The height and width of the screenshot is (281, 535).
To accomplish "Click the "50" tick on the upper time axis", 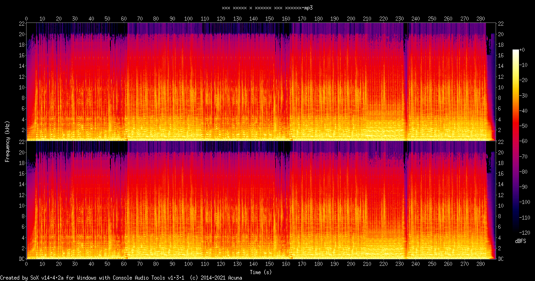I will 108,19.
